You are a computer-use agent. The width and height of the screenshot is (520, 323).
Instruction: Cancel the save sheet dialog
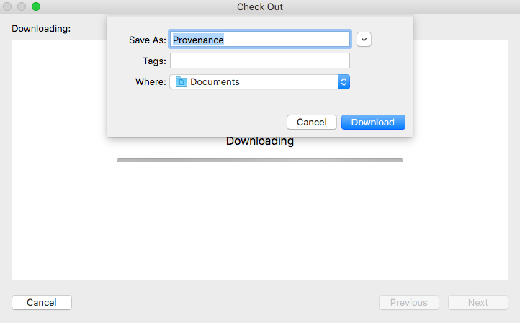311,123
